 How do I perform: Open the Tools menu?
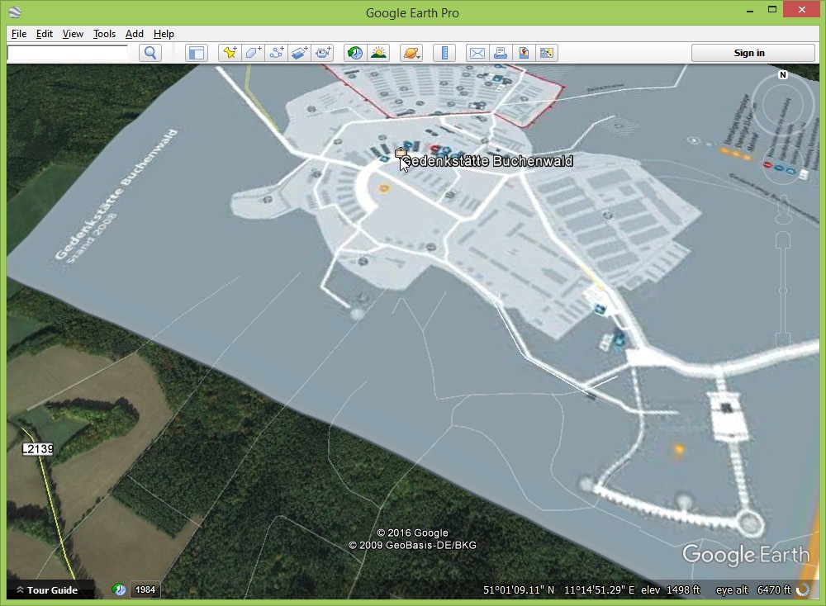[x=104, y=34]
